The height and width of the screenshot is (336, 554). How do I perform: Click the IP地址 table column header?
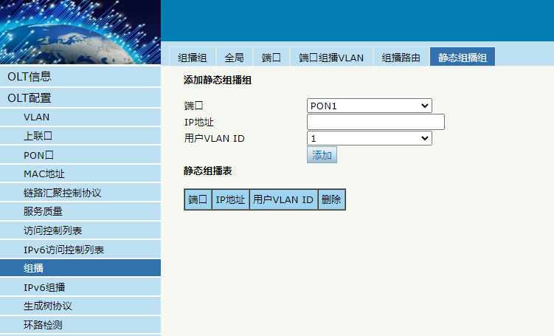(x=230, y=199)
